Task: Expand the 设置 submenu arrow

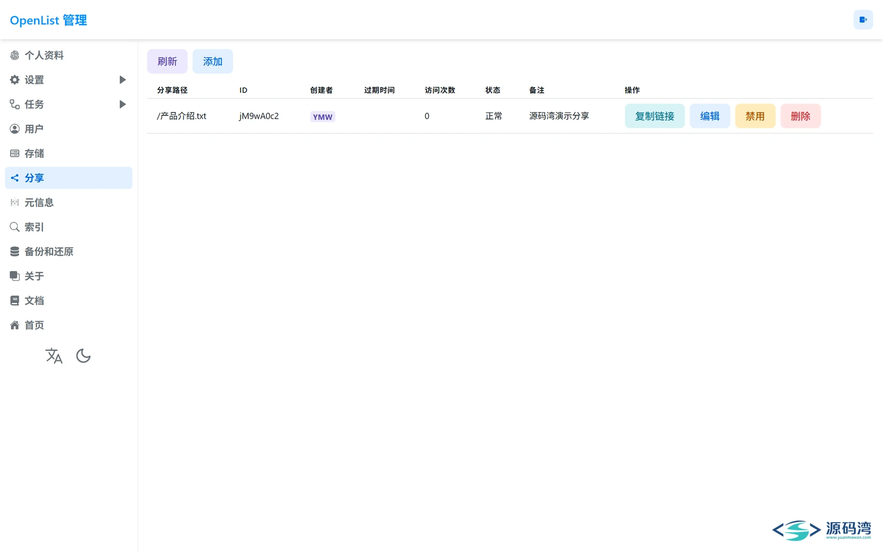Action: pyautogui.click(x=123, y=80)
